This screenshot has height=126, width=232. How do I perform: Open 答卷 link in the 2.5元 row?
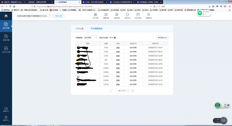[118, 47]
